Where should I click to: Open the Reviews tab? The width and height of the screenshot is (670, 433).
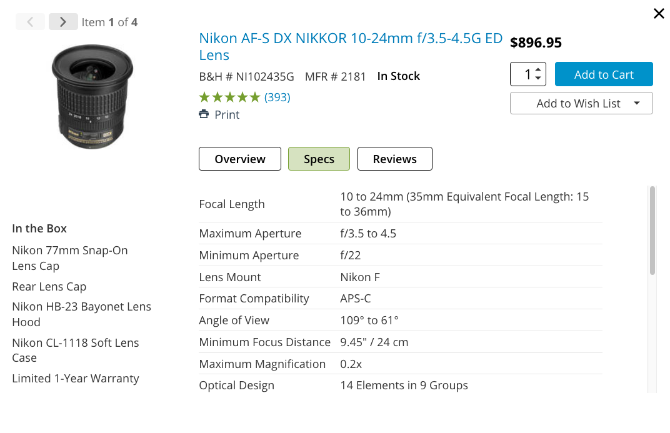394,159
